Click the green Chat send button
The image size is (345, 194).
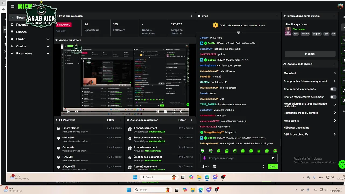pos(272,167)
